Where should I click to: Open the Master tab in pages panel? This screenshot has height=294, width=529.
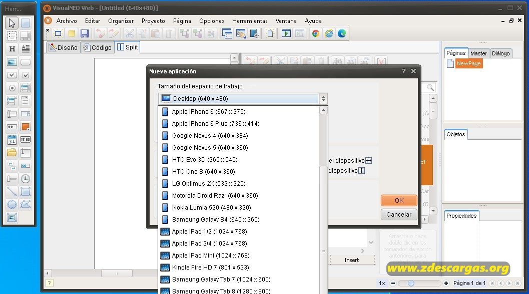(x=478, y=53)
